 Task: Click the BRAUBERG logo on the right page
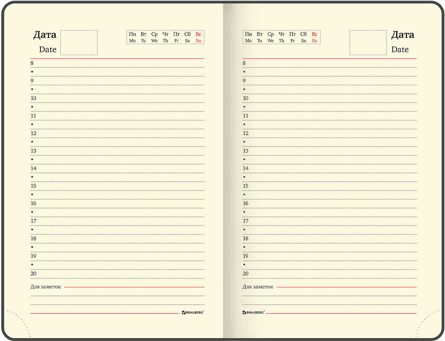pos(253,312)
